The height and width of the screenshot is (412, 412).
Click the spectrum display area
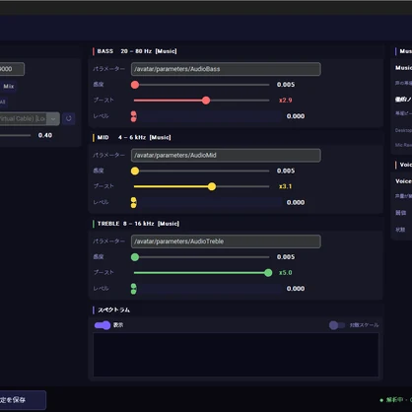[x=236, y=355]
